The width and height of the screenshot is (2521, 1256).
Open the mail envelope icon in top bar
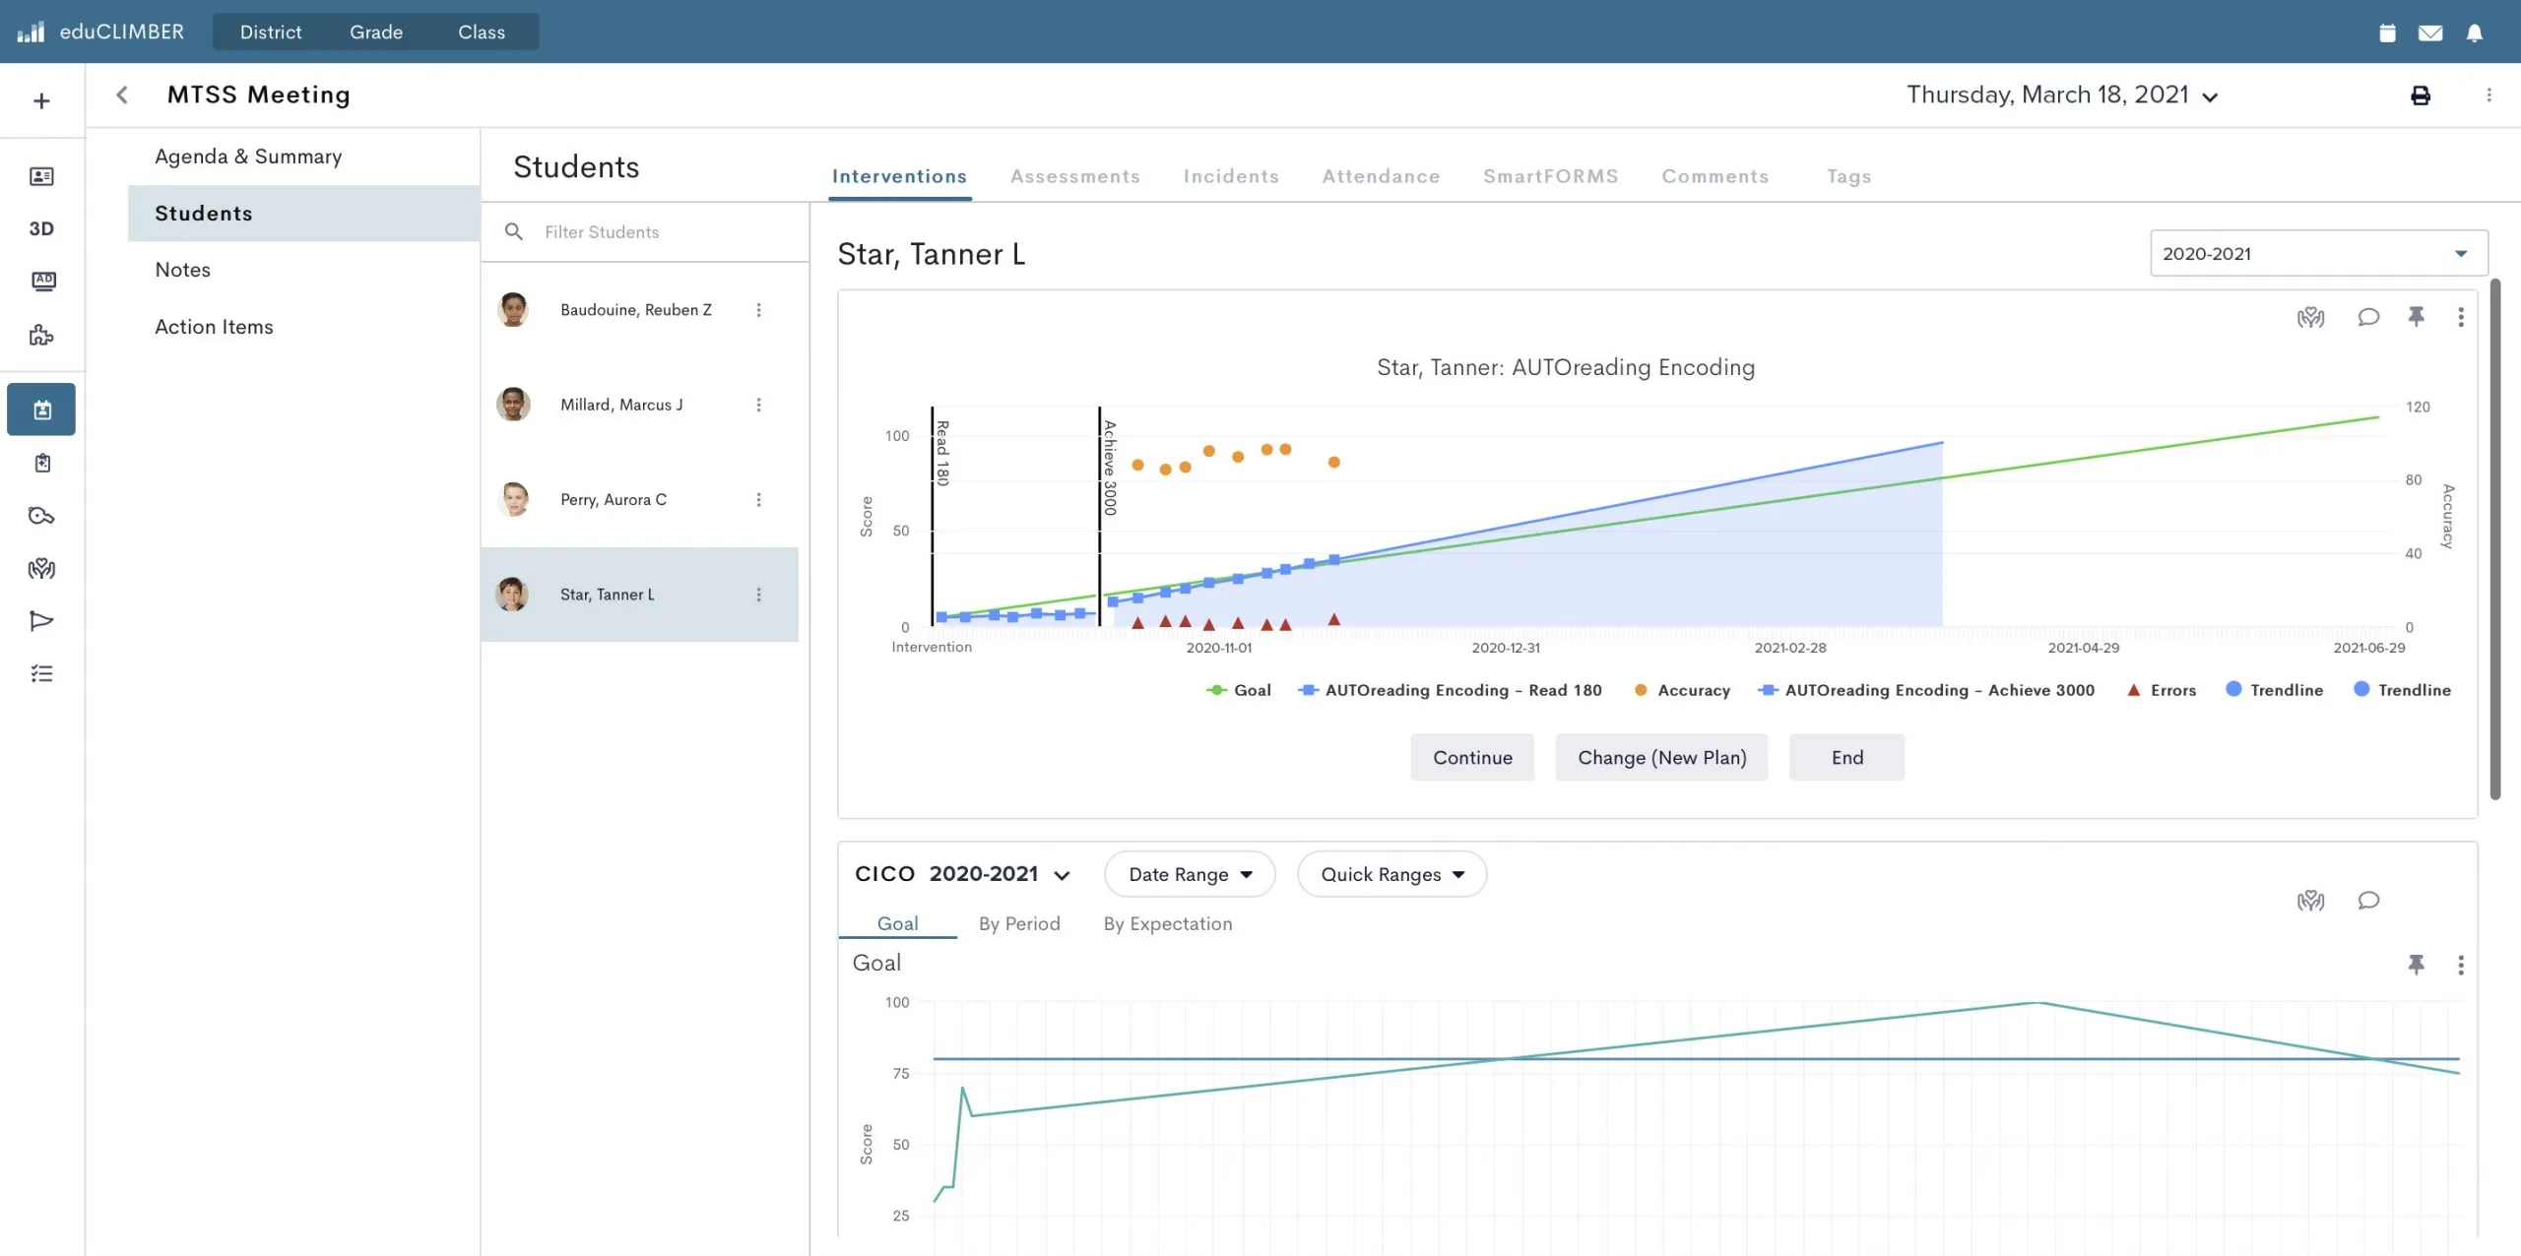[2429, 32]
